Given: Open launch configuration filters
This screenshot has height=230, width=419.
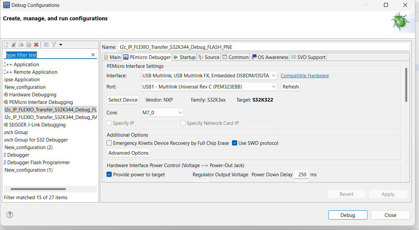Looking at the screenshot, I should point(54,45).
